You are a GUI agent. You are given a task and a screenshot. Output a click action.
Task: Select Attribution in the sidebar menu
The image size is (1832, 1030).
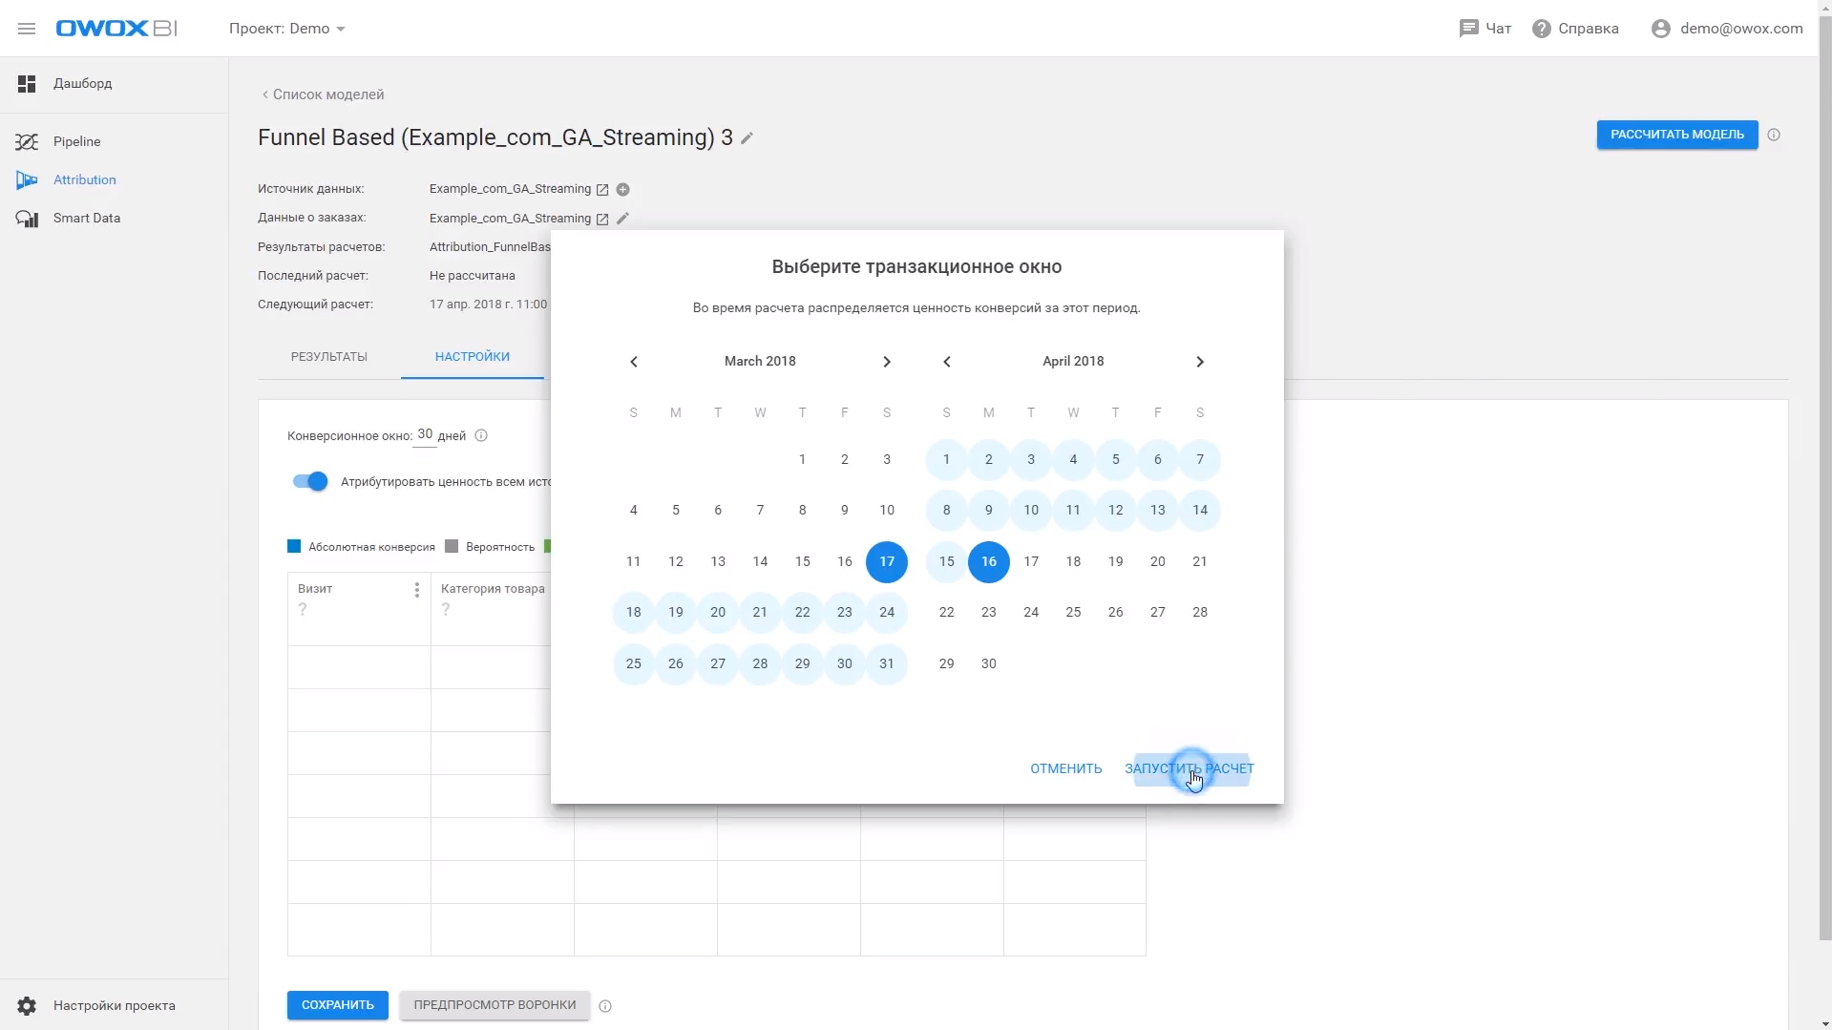84,180
